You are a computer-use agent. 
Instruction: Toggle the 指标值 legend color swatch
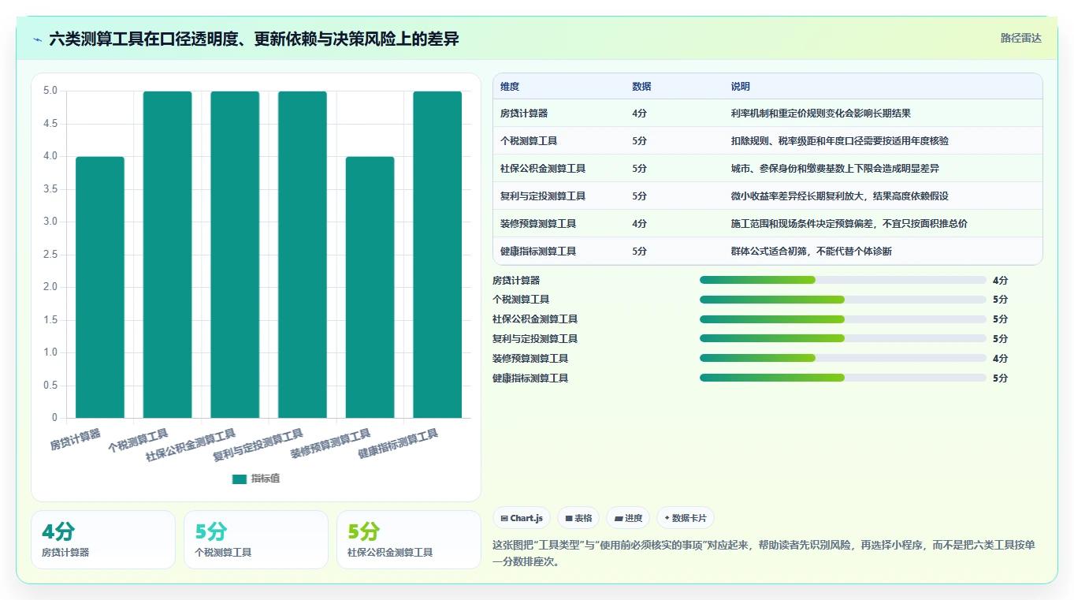click(240, 479)
